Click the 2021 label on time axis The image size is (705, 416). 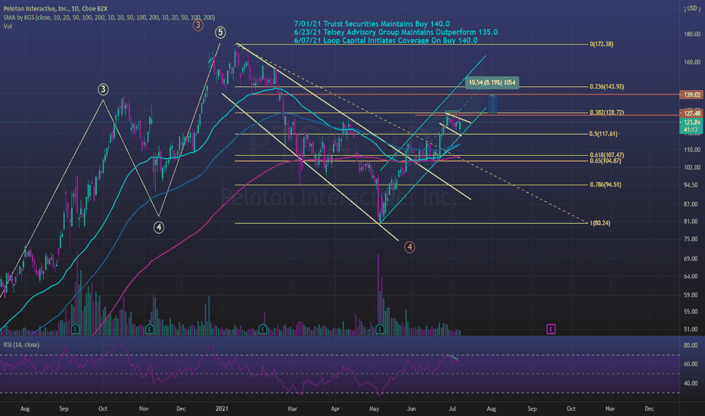[x=222, y=408]
